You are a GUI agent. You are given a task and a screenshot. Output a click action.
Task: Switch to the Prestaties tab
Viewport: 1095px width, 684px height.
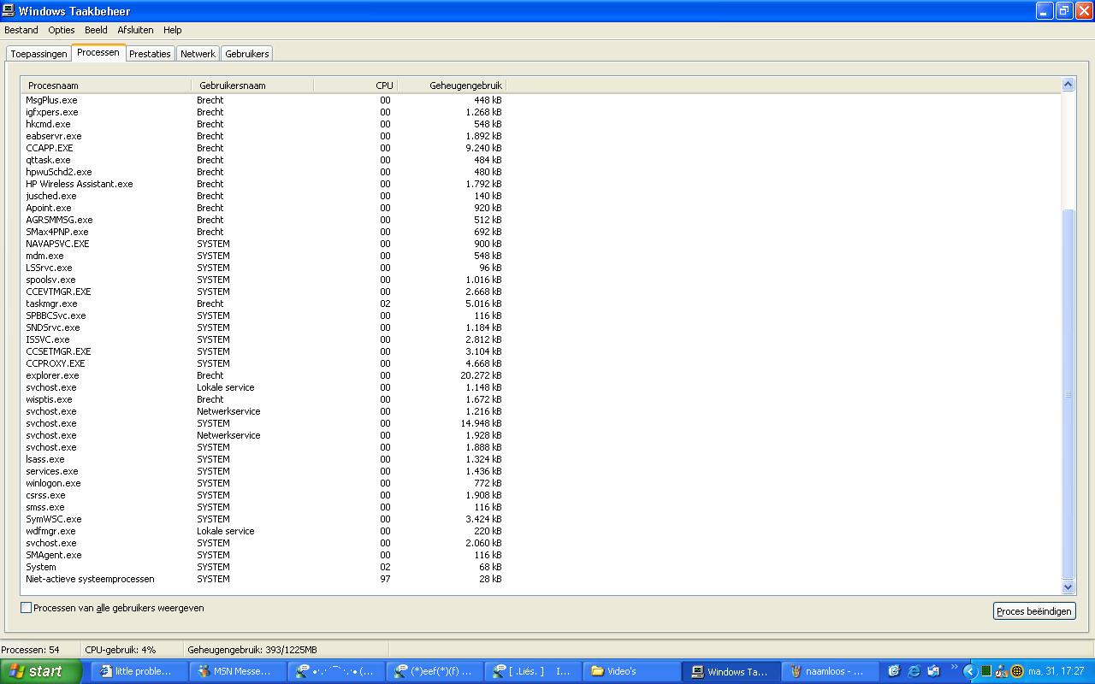(150, 54)
